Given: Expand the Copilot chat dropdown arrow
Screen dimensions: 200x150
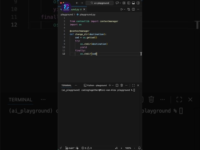Looking at the screenshot, I should click(x=120, y=3).
